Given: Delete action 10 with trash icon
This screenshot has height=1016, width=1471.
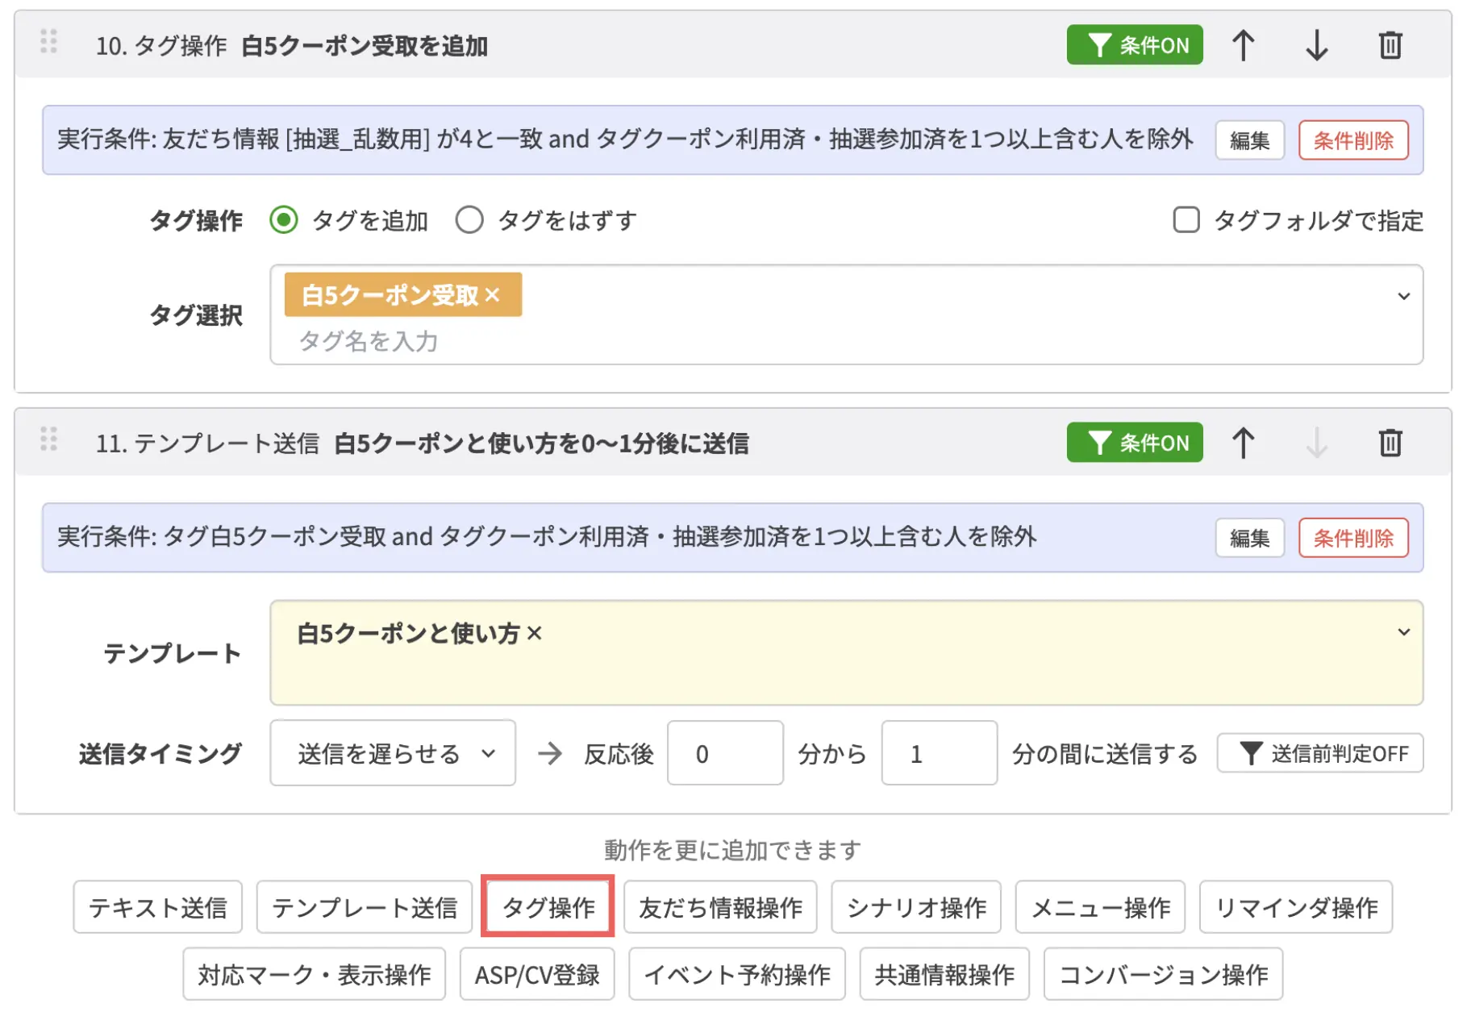Looking at the screenshot, I should (1390, 45).
